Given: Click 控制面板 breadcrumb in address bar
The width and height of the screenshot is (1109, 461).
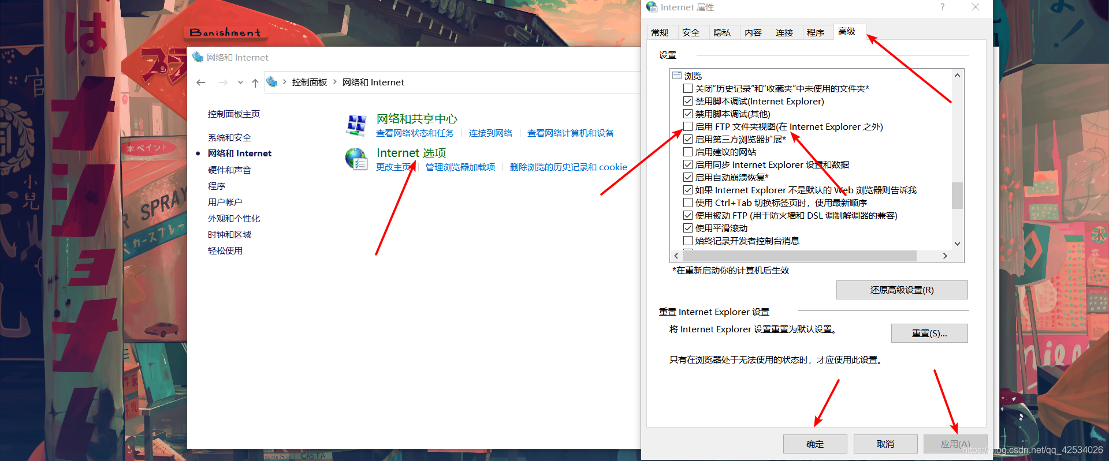Looking at the screenshot, I should (310, 83).
